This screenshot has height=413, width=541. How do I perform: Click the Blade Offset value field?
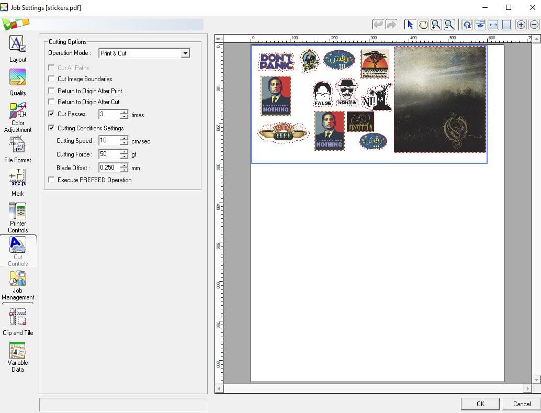pyautogui.click(x=109, y=168)
